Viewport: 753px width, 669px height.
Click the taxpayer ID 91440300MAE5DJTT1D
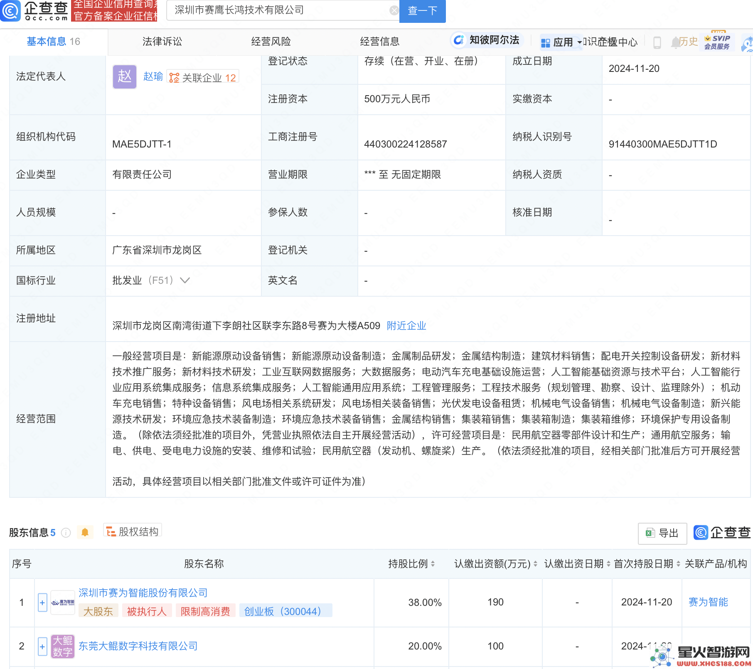coord(663,144)
